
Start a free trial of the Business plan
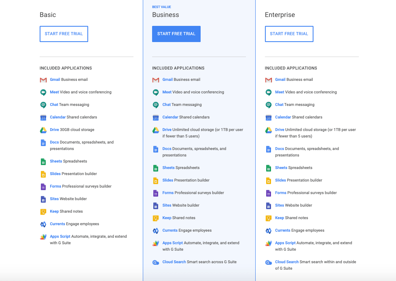176,34
